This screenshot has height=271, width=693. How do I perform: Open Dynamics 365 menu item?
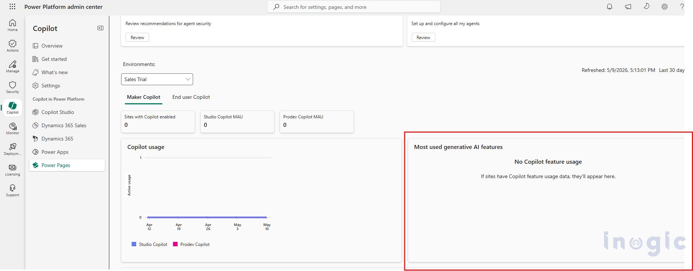pos(67,139)
